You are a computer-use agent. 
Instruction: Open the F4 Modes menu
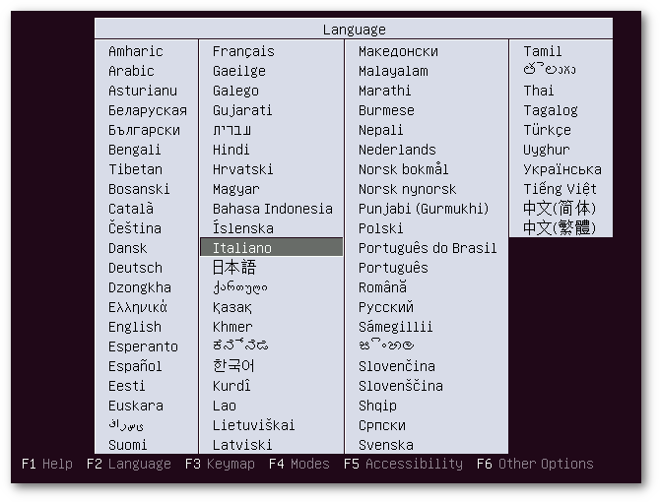pyautogui.click(x=298, y=464)
